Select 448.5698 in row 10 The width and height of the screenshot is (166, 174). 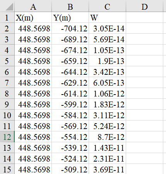(33, 115)
